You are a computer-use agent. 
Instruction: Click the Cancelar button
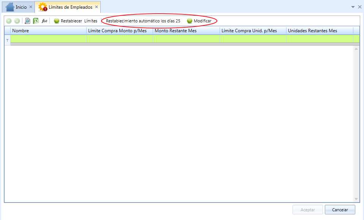(340, 209)
